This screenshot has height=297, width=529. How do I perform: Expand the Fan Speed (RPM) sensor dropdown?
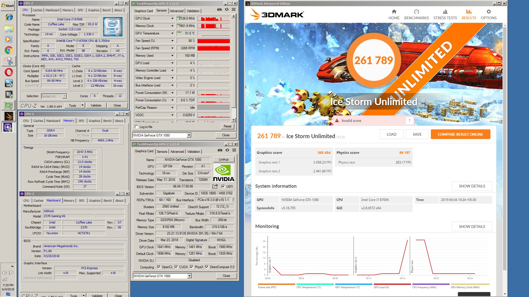coord(173,48)
